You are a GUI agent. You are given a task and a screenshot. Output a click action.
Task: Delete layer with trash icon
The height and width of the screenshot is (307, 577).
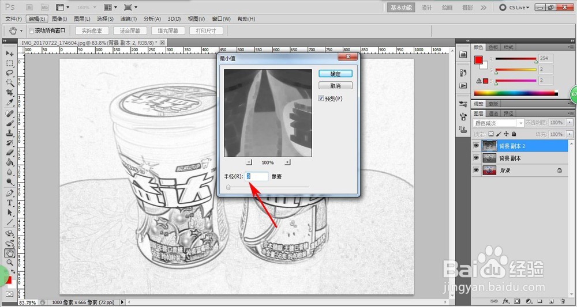(561, 301)
